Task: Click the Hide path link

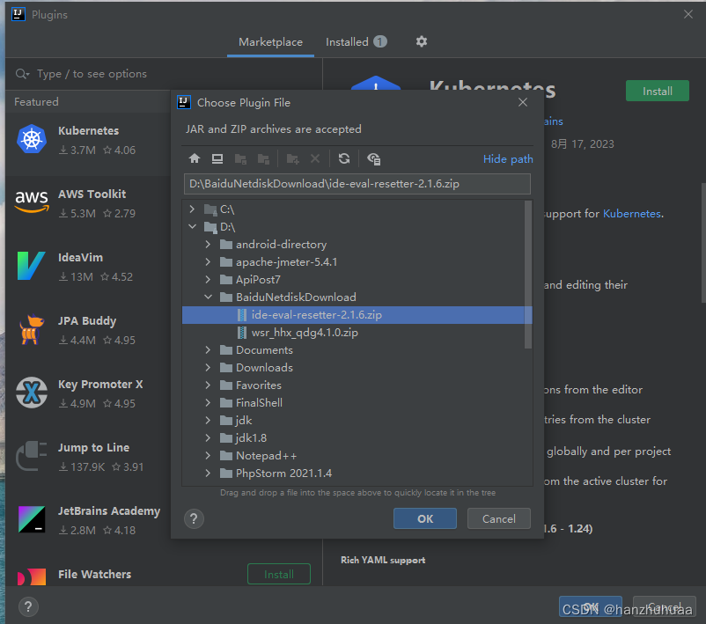Action: pyautogui.click(x=508, y=159)
